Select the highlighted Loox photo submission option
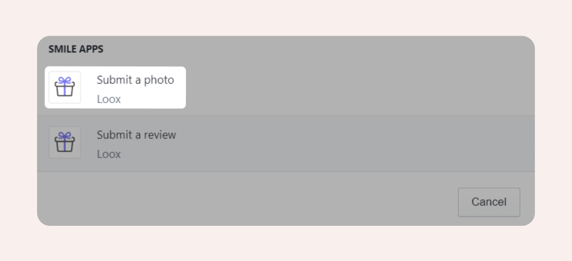The height and width of the screenshot is (261, 572). (x=115, y=87)
